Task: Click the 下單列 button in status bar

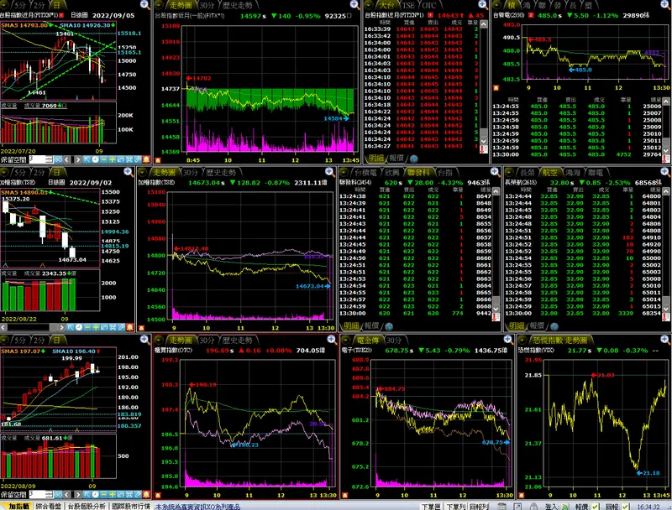Action: (x=455, y=506)
